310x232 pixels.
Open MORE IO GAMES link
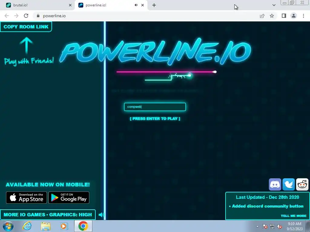tap(24, 215)
